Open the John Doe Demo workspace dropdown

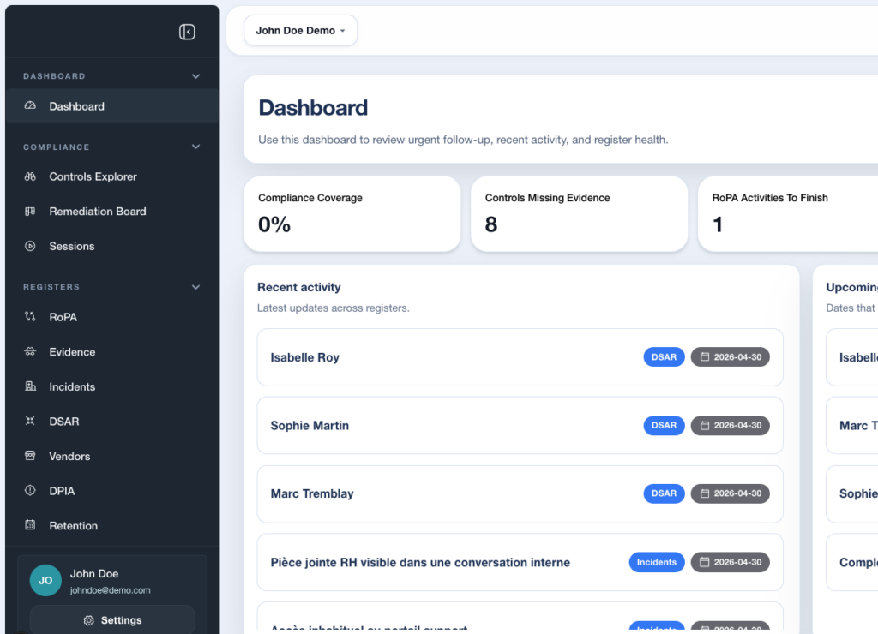(x=301, y=31)
